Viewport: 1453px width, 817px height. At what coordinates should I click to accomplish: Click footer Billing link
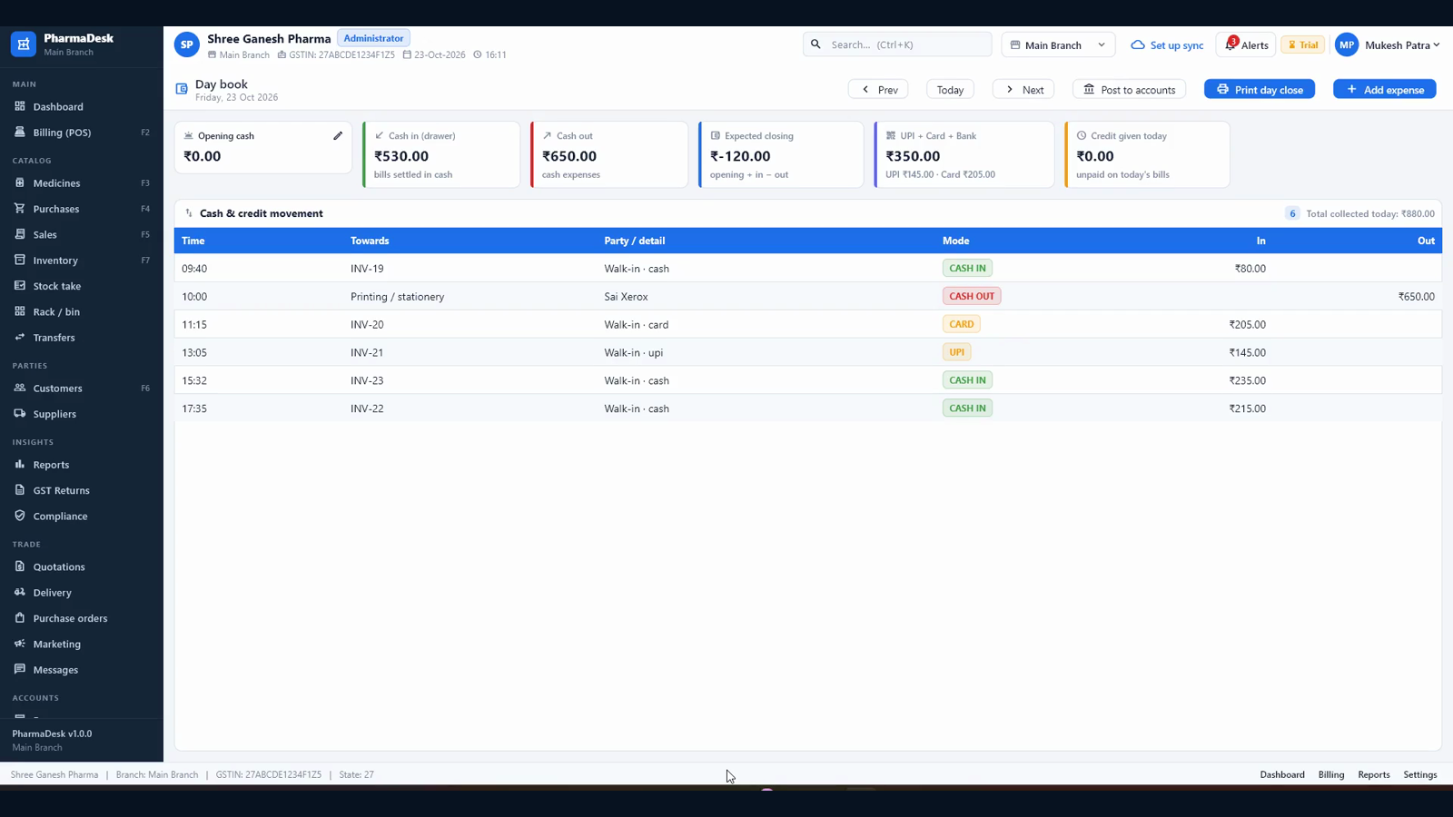[1331, 774]
